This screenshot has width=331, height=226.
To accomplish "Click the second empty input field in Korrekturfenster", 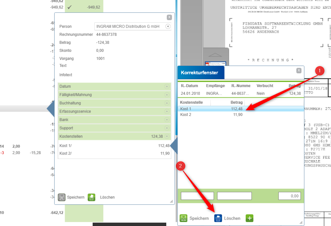I will [234, 196].
